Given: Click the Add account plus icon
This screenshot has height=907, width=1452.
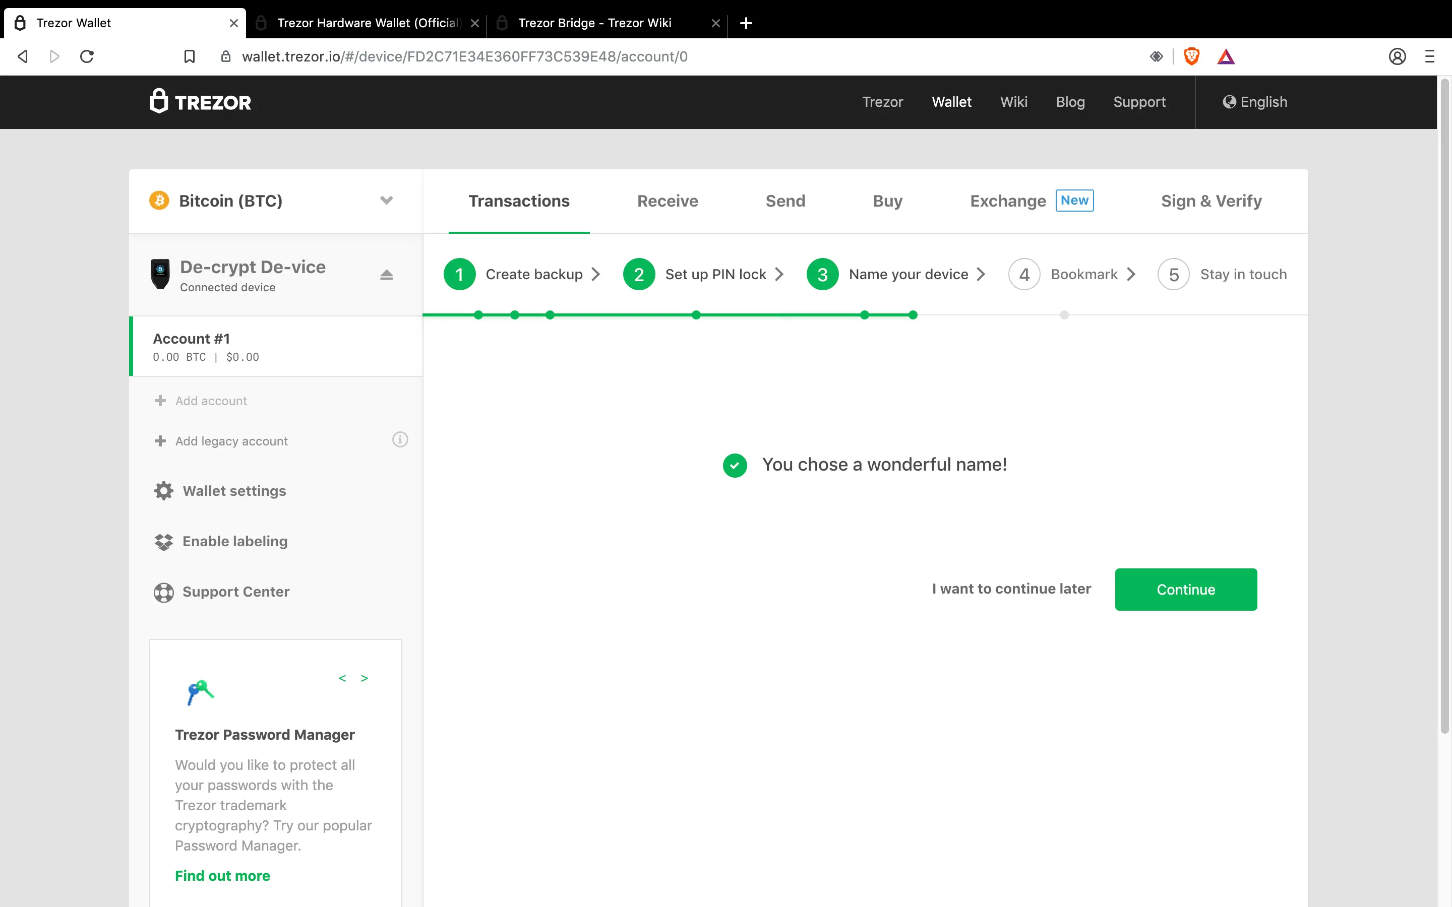Looking at the screenshot, I should coord(160,400).
